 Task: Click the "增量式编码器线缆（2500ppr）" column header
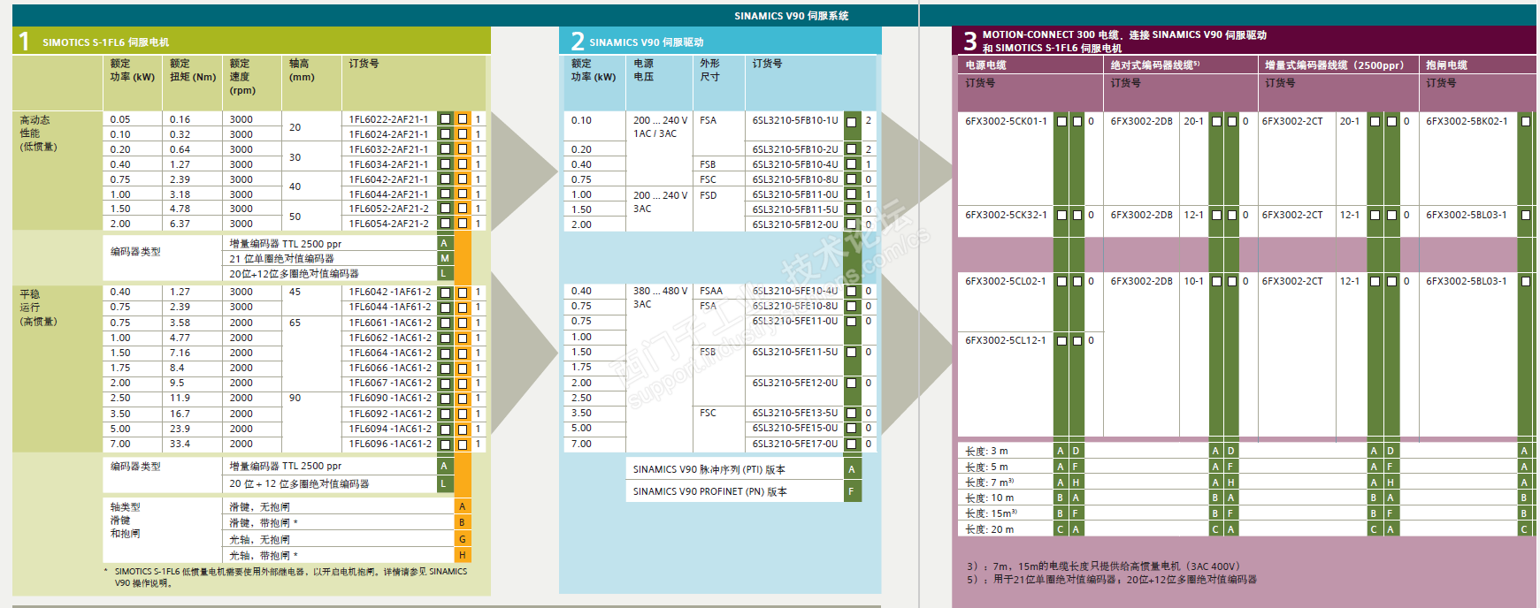(1334, 65)
